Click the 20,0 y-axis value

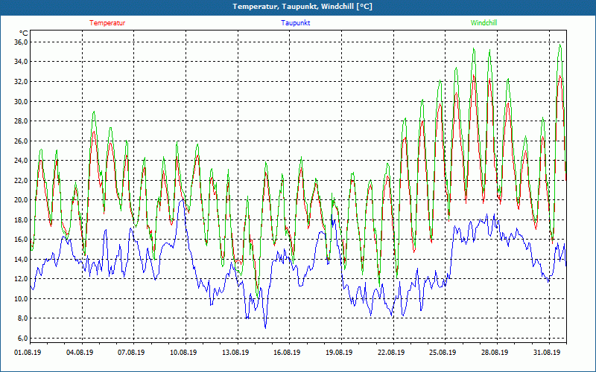click(x=21, y=200)
